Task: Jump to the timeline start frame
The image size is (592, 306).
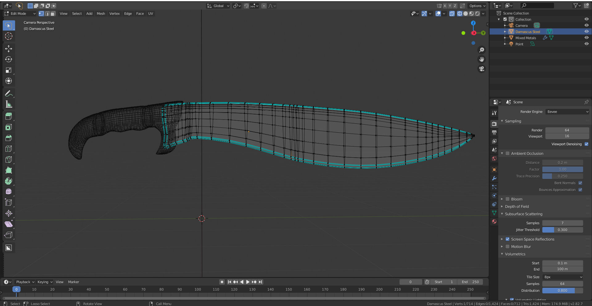Action: point(229,282)
